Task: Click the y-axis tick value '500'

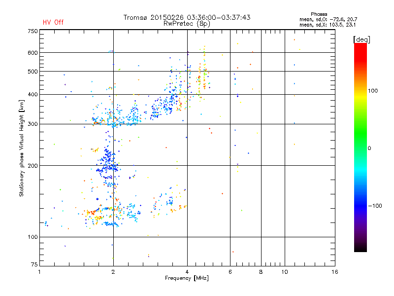Action: (x=33, y=72)
